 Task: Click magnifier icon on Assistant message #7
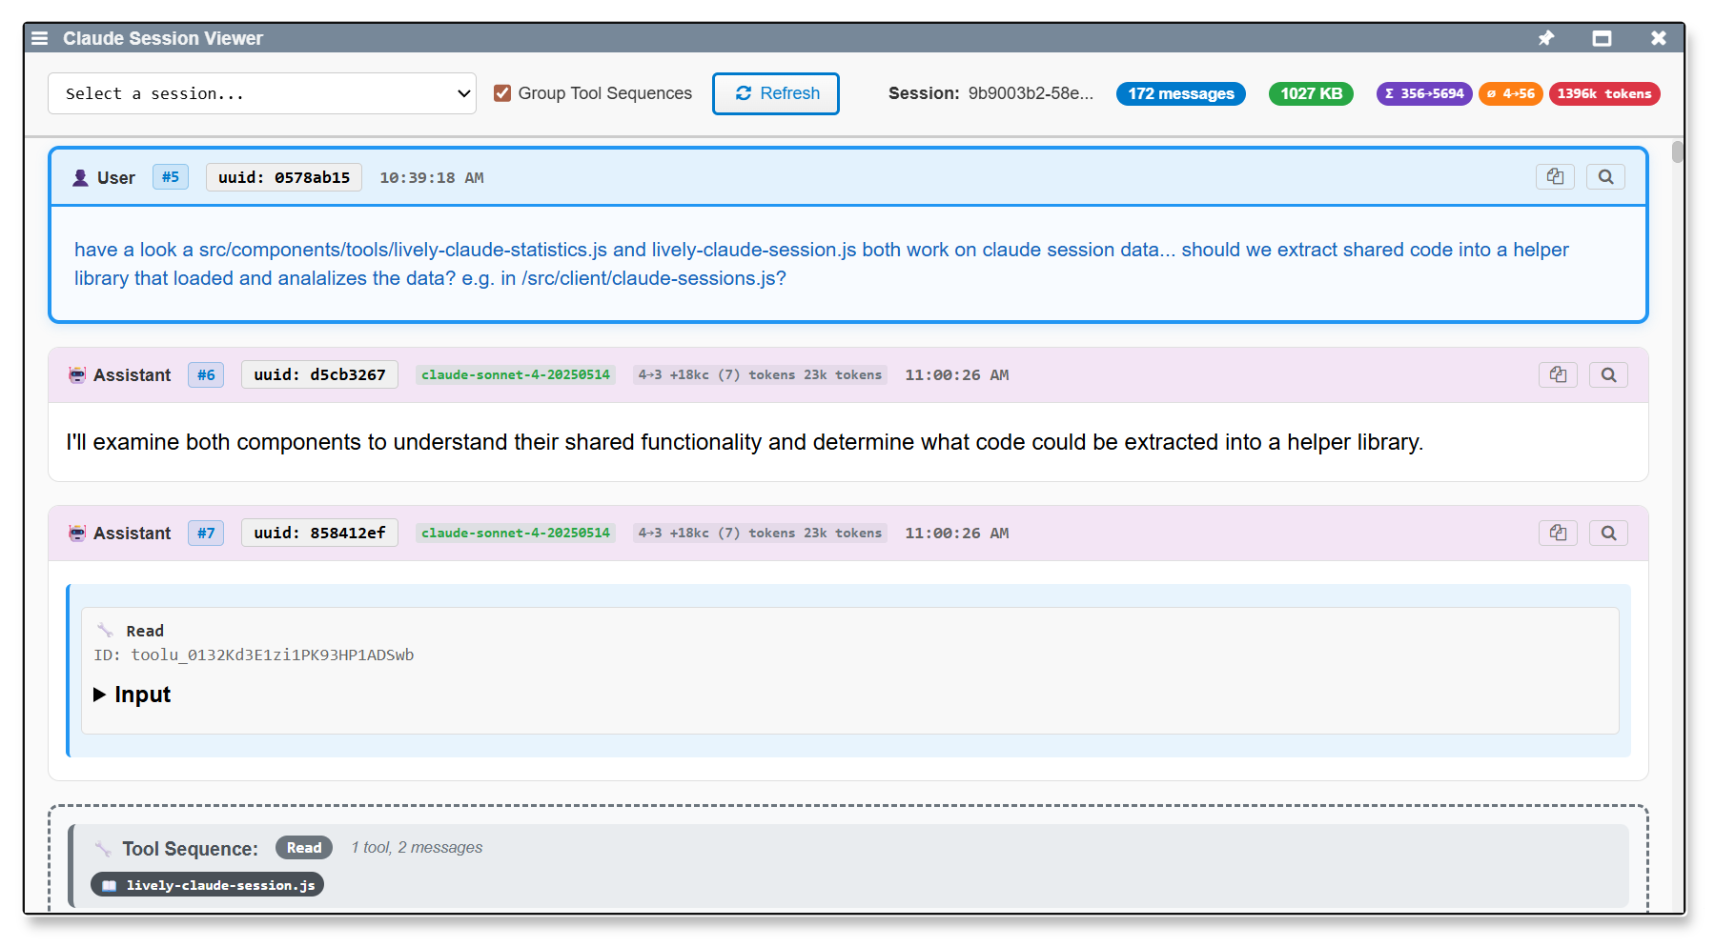click(x=1608, y=534)
